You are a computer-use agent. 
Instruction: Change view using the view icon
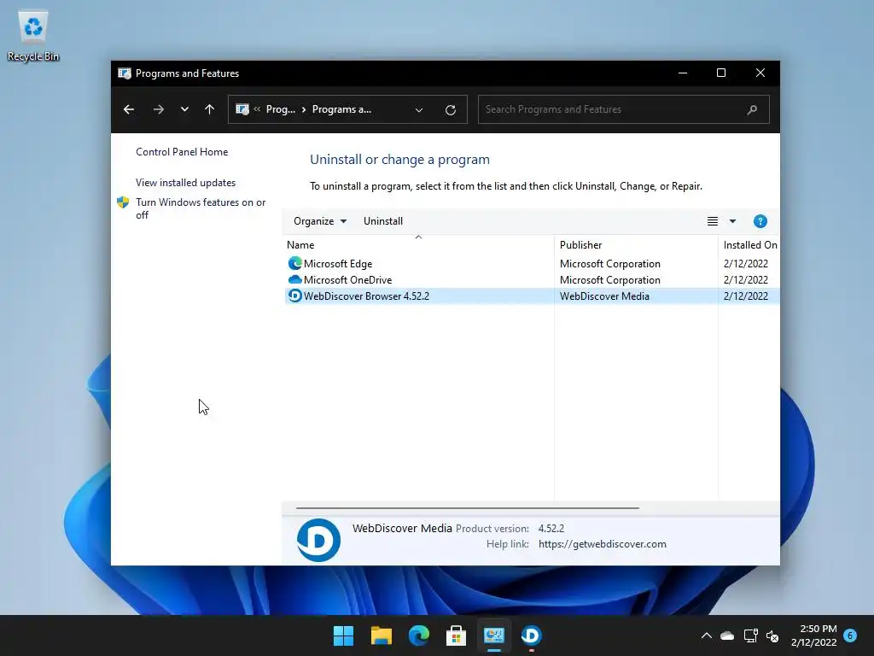(713, 221)
